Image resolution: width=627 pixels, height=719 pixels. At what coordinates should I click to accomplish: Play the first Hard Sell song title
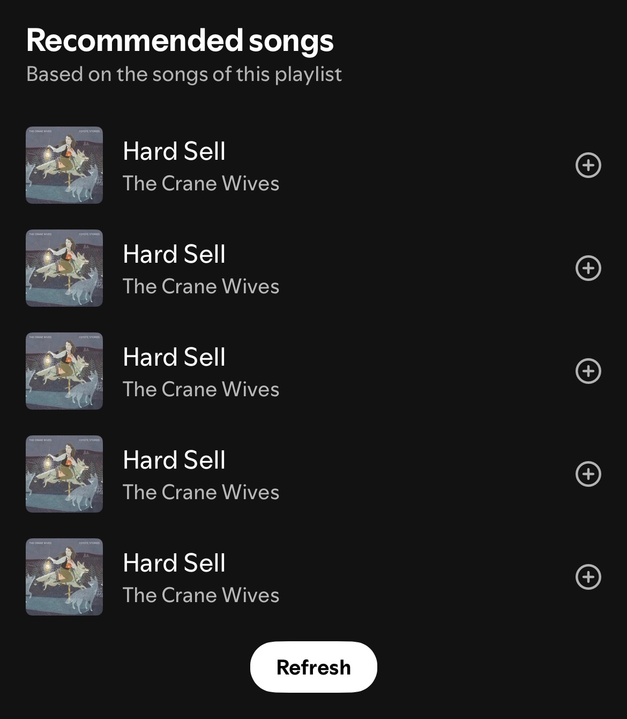[174, 151]
